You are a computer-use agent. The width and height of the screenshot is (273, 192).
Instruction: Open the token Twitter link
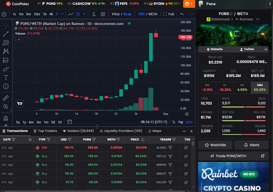point(247,49)
